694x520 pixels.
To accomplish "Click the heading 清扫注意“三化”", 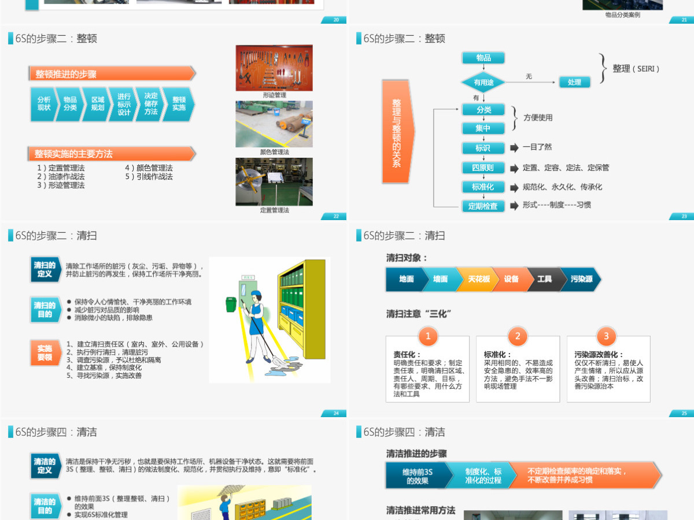I will [419, 314].
